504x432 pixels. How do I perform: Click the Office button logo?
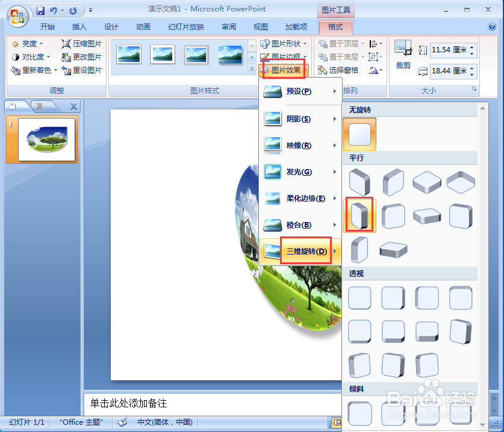coord(17,16)
